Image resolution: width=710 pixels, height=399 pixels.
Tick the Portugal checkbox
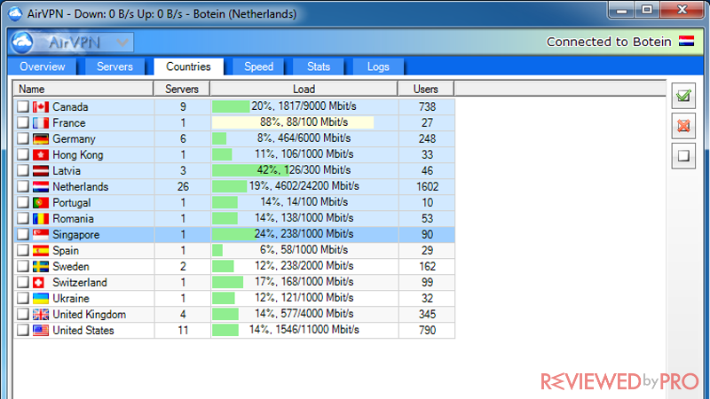point(23,203)
